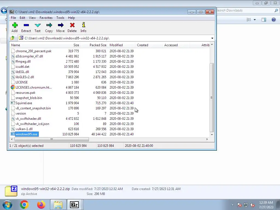Open the Help menu
This screenshot has height=210, width=280.
coord(71,18)
